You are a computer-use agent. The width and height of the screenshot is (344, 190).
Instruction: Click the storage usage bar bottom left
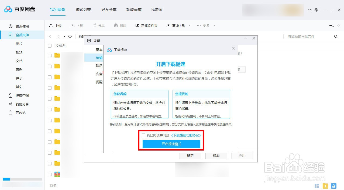22,179
